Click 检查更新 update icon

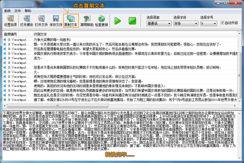101,21
